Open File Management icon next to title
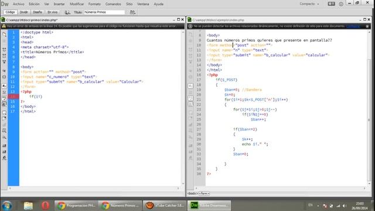 pos(132,12)
